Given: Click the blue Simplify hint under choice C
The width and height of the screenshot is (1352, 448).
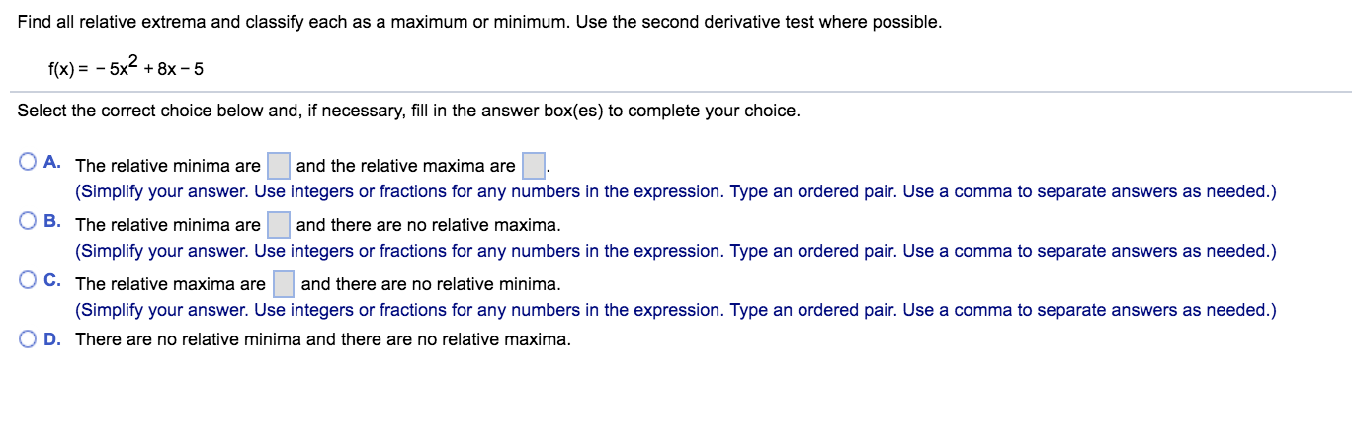Looking at the screenshot, I should click(676, 310).
